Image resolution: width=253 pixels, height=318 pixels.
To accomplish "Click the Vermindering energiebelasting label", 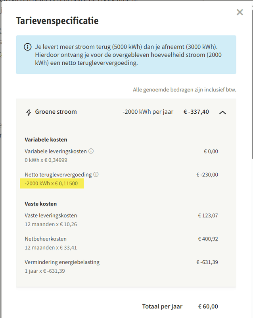I will pyautogui.click(x=62, y=262).
